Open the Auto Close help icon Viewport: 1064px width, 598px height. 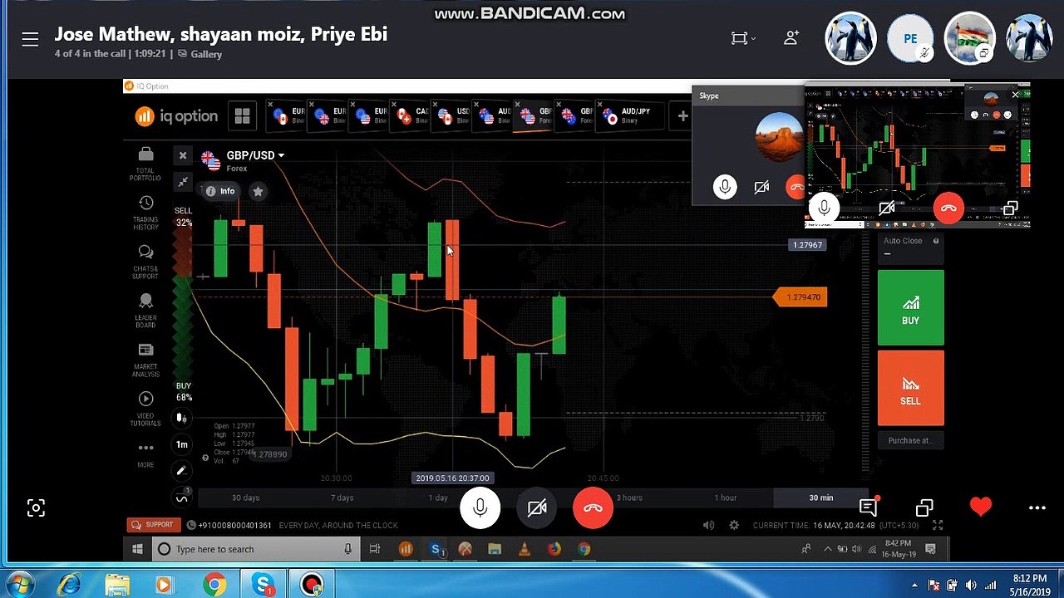click(x=936, y=241)
